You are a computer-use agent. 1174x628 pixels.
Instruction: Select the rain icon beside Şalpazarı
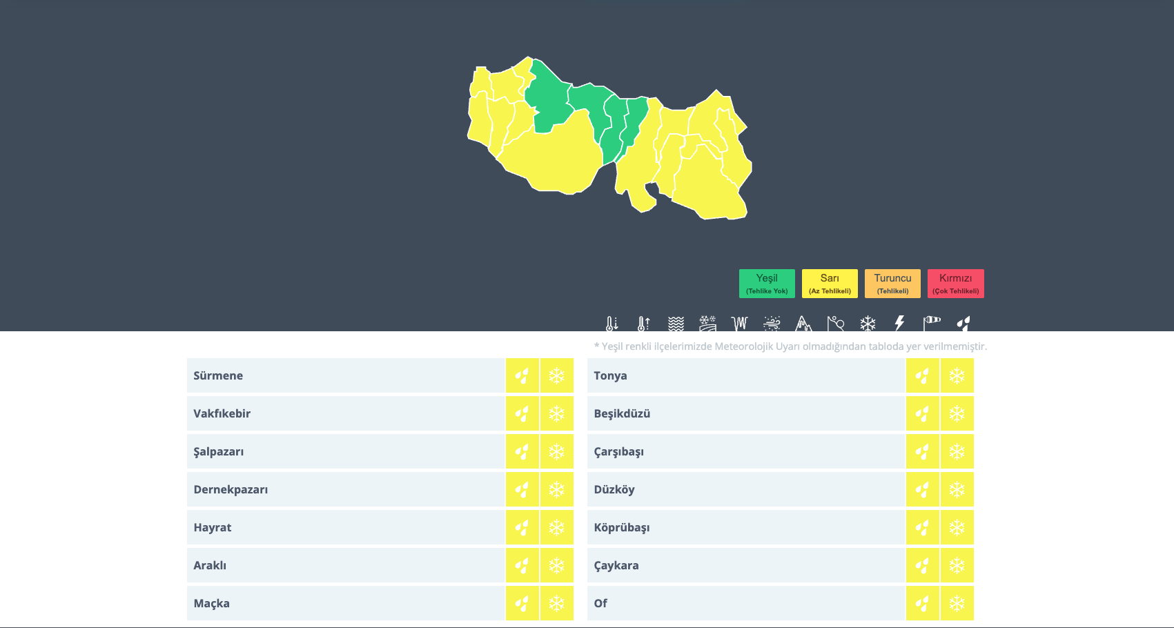coord(522,451)
